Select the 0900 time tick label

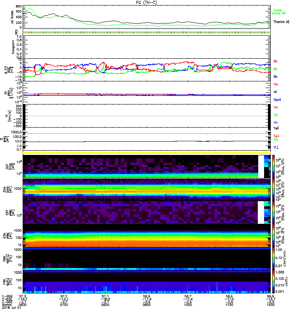pos(146,305)
